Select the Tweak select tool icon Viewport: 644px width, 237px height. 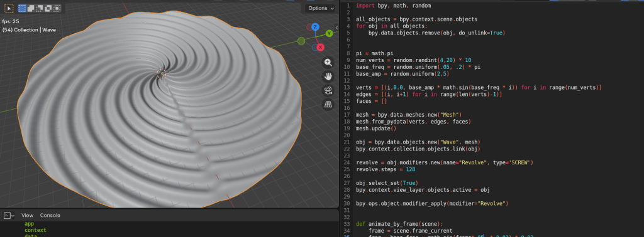click(9, 8)
